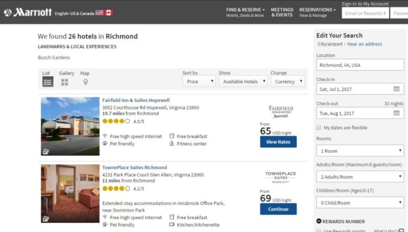The image size is (408, 232).
Task: Click What is this? link
Action: tap(385, 230)
